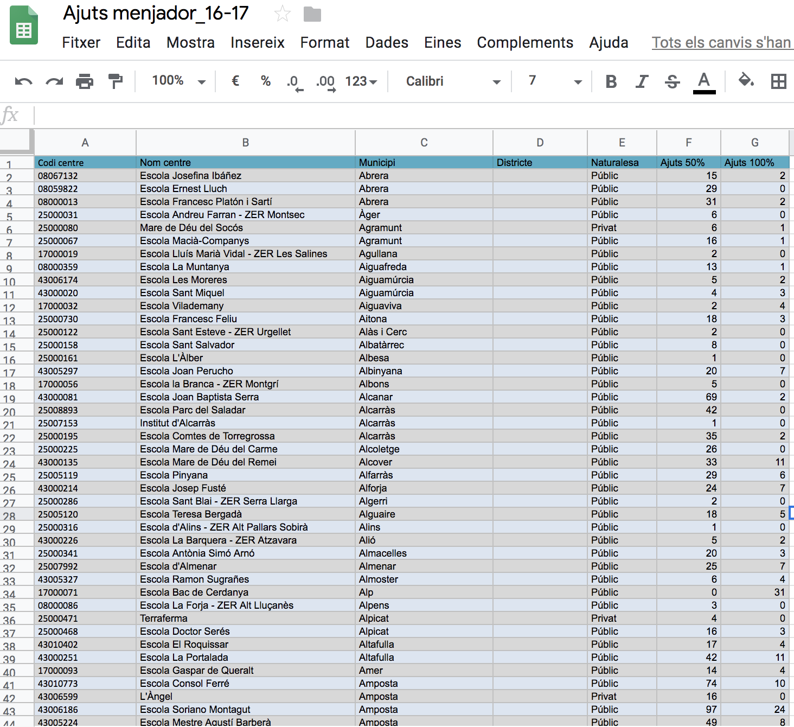Viewport: 794px width, 727px height.
Task: Open more number formats 123 dropdown
Action: coord(361,81)
